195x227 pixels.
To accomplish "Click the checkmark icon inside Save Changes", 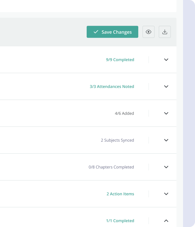I will (x=96, y=32).
